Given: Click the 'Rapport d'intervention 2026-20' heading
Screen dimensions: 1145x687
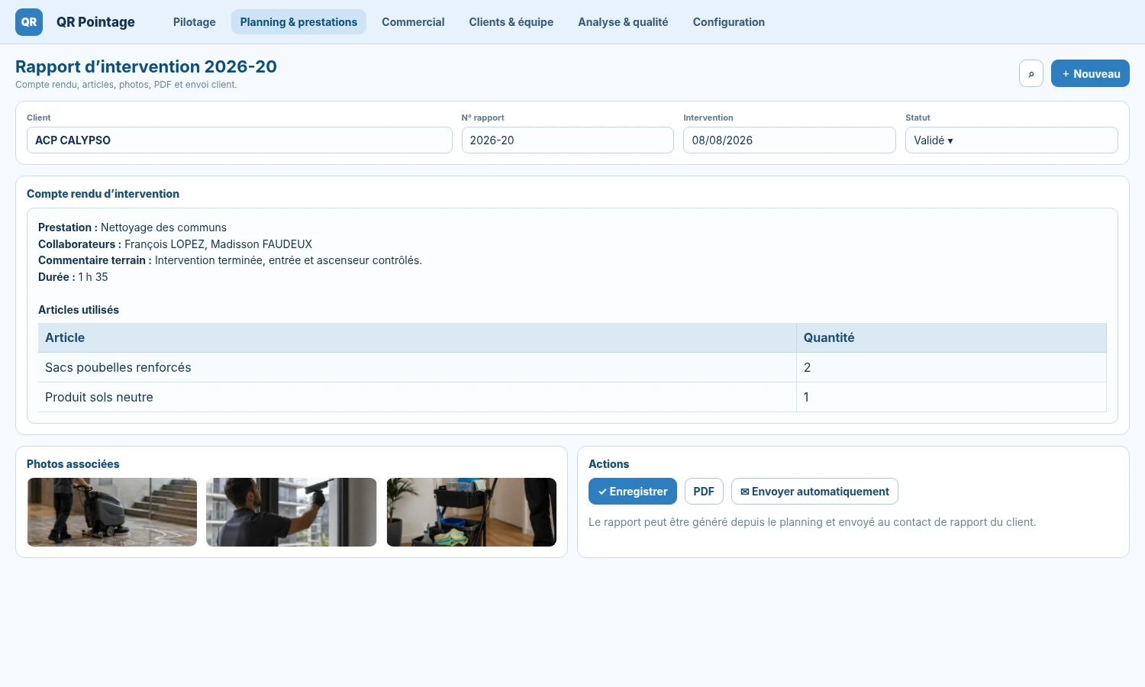Looking at the screenshot, I should [x=146, y=66].
